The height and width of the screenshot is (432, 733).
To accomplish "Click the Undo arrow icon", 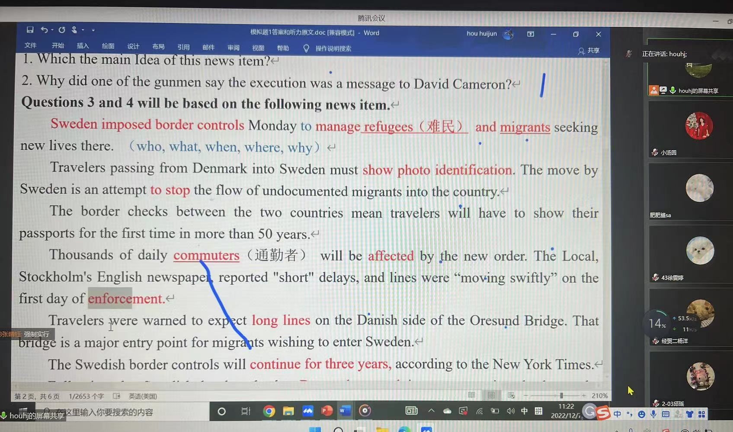I will (x=44, y=29).
